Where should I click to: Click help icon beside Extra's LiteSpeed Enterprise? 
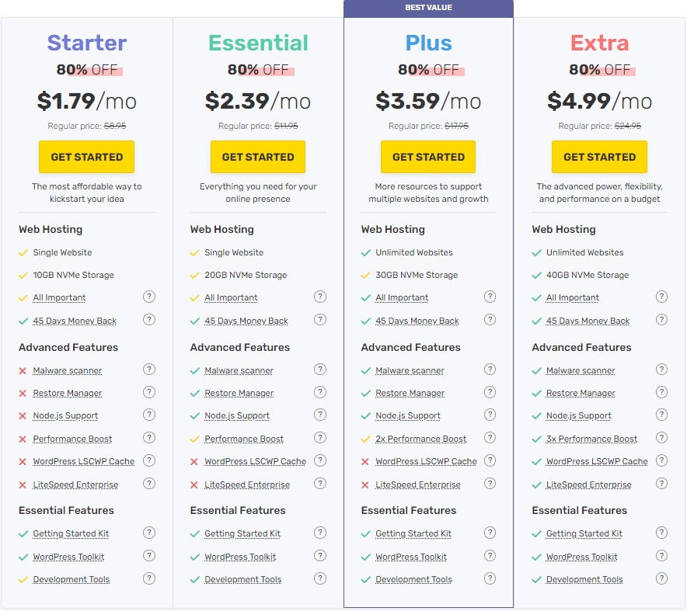pos(661,484)
